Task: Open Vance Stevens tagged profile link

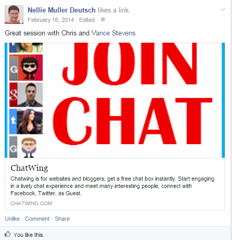Action: click(113, 33)
